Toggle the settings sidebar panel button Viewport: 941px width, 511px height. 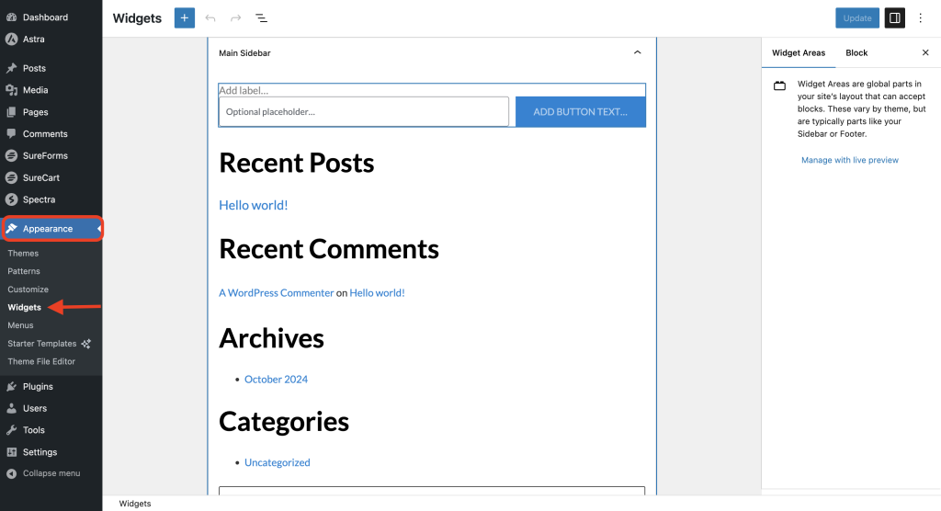pyautogui.click(x=894, y=18)
